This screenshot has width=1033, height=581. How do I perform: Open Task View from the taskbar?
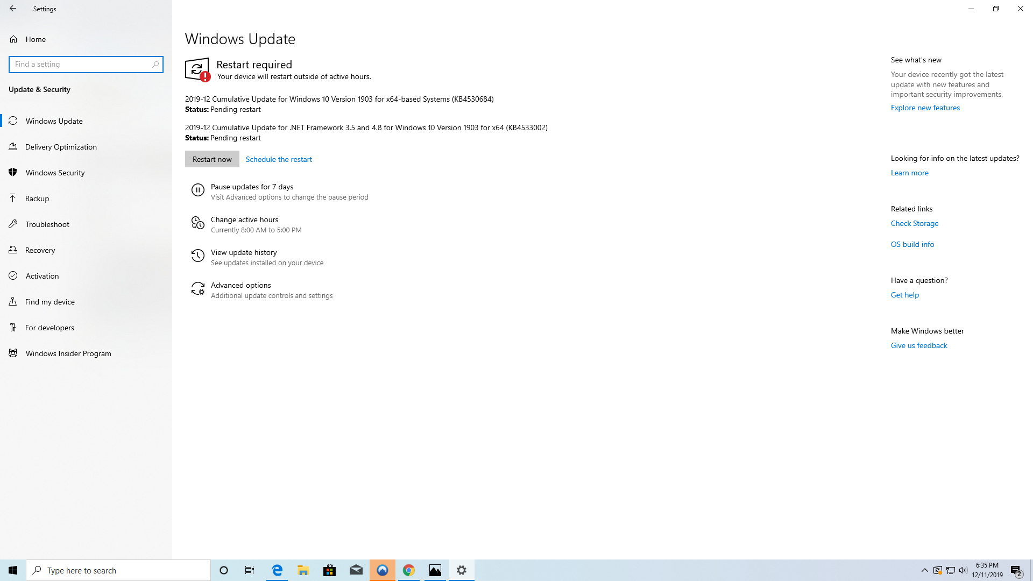(x=250, y=570)
